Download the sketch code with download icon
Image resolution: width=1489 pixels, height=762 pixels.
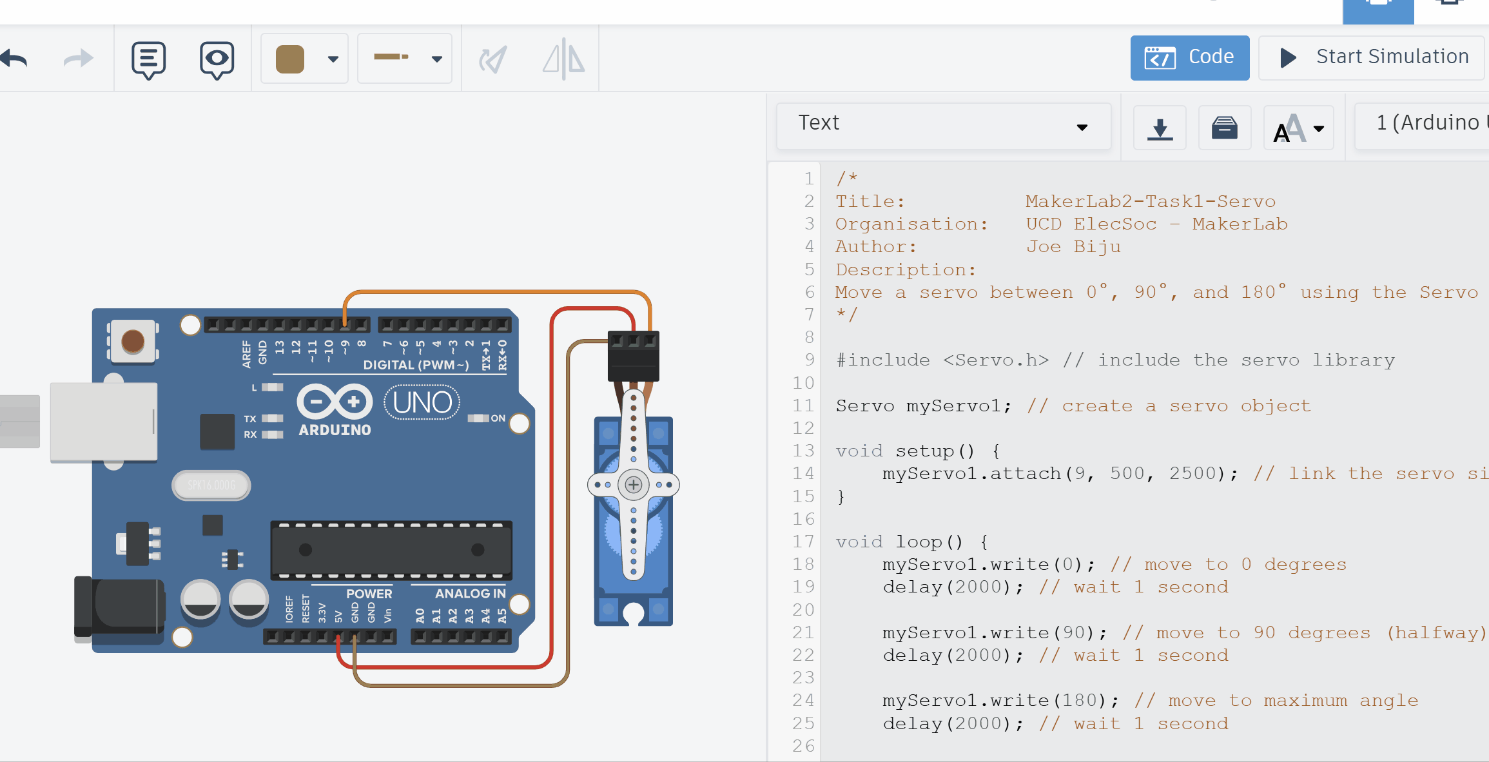tap(1160, 127)
